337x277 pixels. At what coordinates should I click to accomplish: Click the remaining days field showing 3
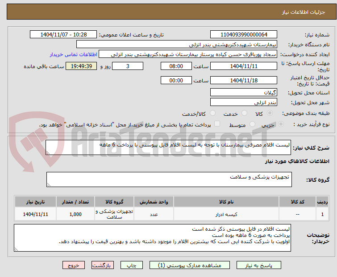(x=128, y=66)
